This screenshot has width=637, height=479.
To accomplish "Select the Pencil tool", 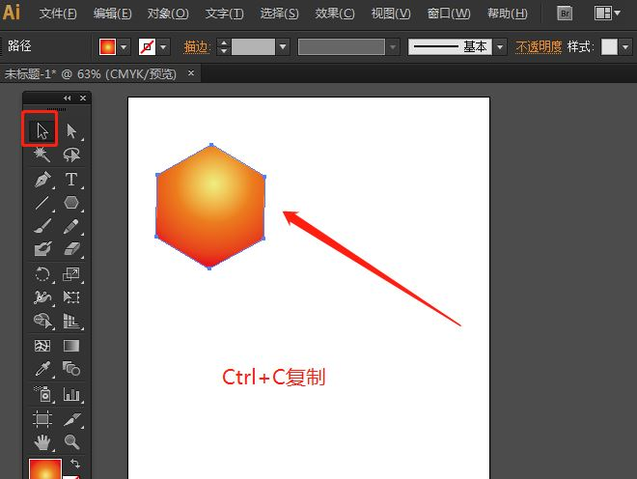I will pyautogui.click(x=71, y=226).
